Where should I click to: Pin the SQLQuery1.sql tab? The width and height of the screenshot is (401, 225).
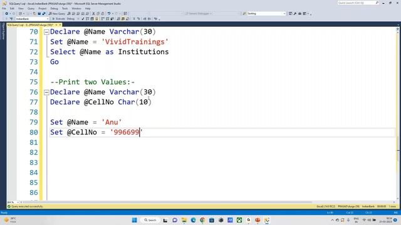[56, 25]
